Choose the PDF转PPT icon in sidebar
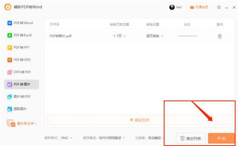 click(10, 47)
